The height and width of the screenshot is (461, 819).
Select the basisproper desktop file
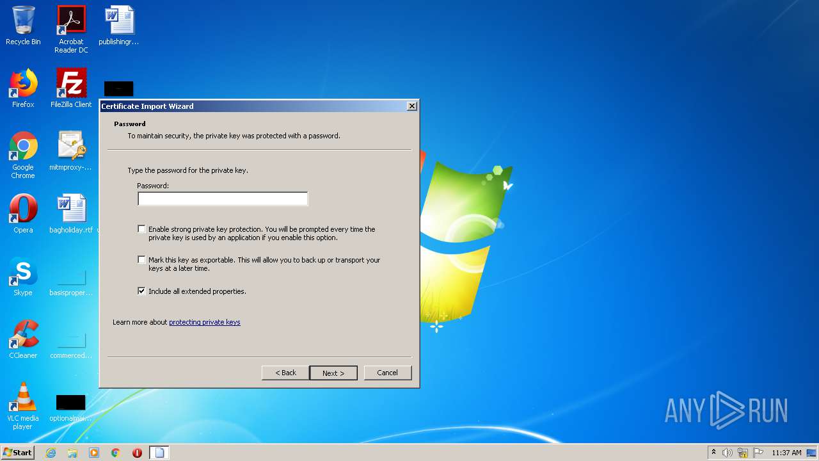coord(71,280)
